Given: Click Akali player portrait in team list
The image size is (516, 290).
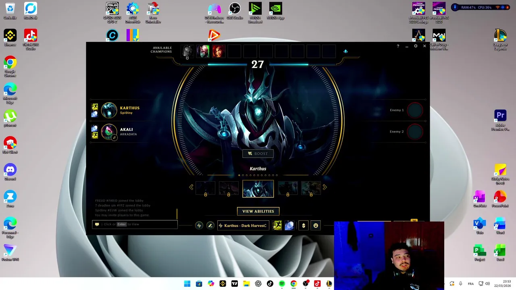Looking at the screenshot, I should pos(109,132).
